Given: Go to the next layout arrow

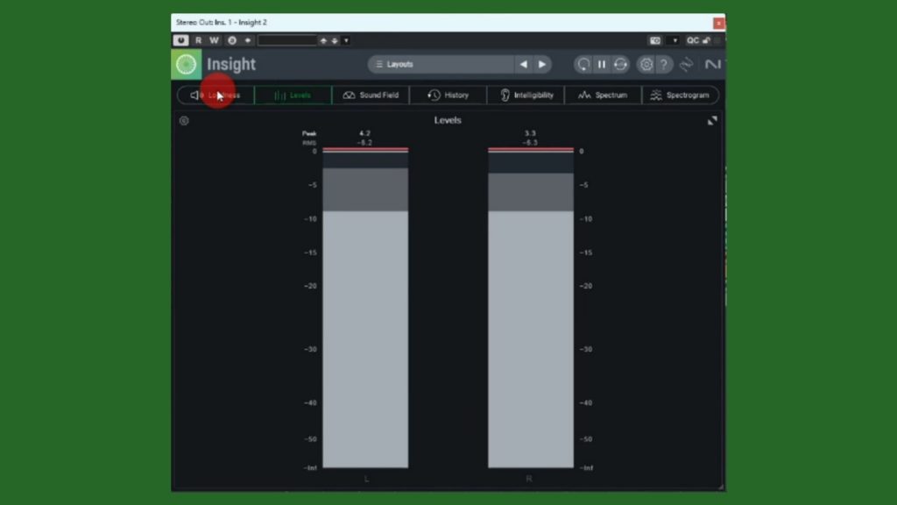Looking at the screenshot, I should (x=542, y=64).
